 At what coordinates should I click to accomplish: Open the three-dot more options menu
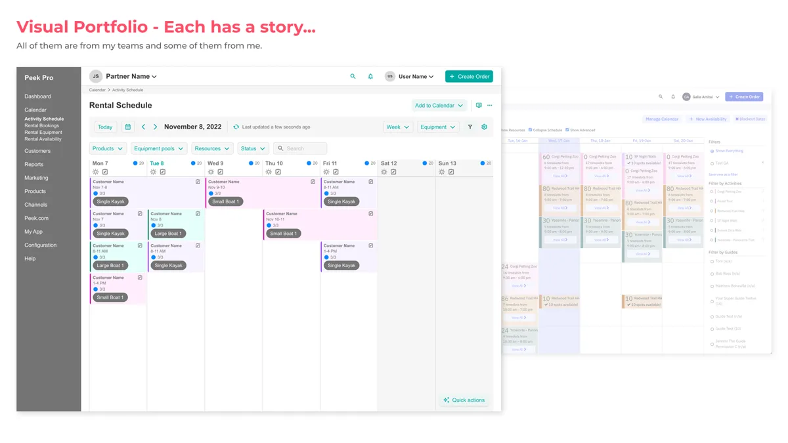point(489,105)
